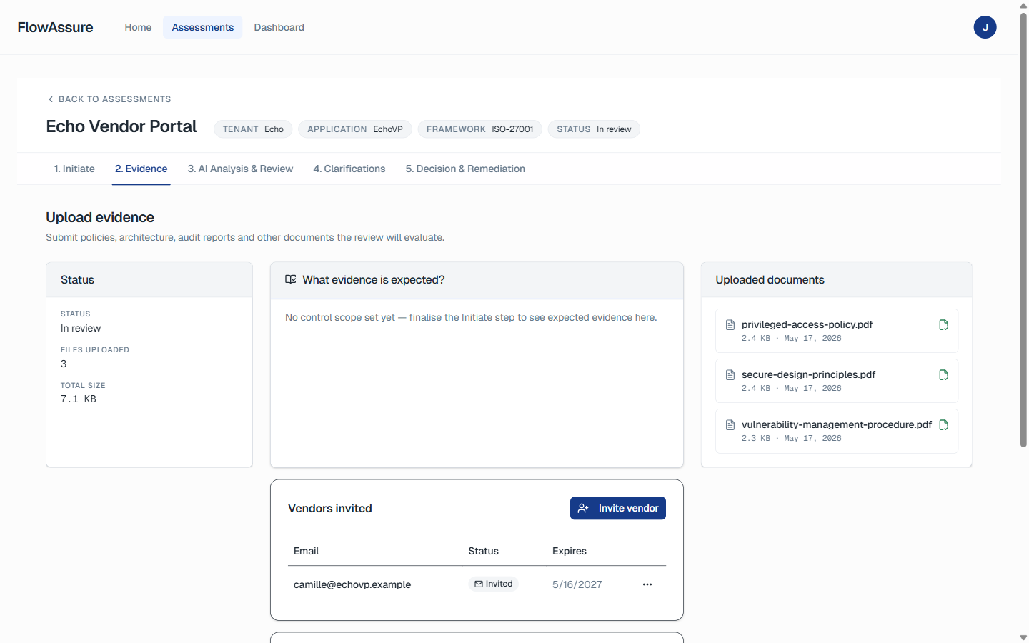Click the Expires column header
The image size is (1029, 643).
(x=570, y=551)
